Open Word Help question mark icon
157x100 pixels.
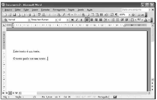pyautogui.click(x=133, y=15)
